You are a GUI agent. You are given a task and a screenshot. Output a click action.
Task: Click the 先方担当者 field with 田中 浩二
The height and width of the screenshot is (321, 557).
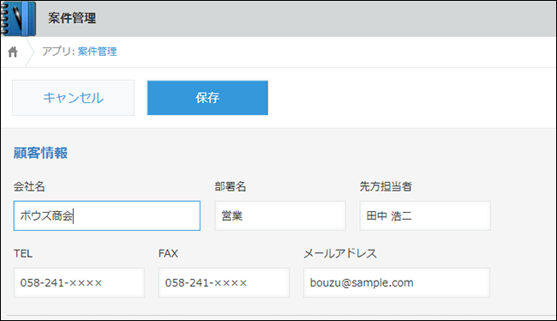click(x=425, y=215)
